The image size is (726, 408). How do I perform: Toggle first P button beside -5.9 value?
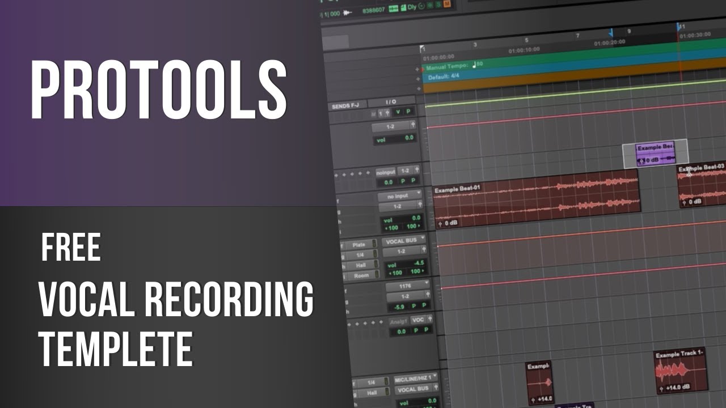(x=415, y=306)
